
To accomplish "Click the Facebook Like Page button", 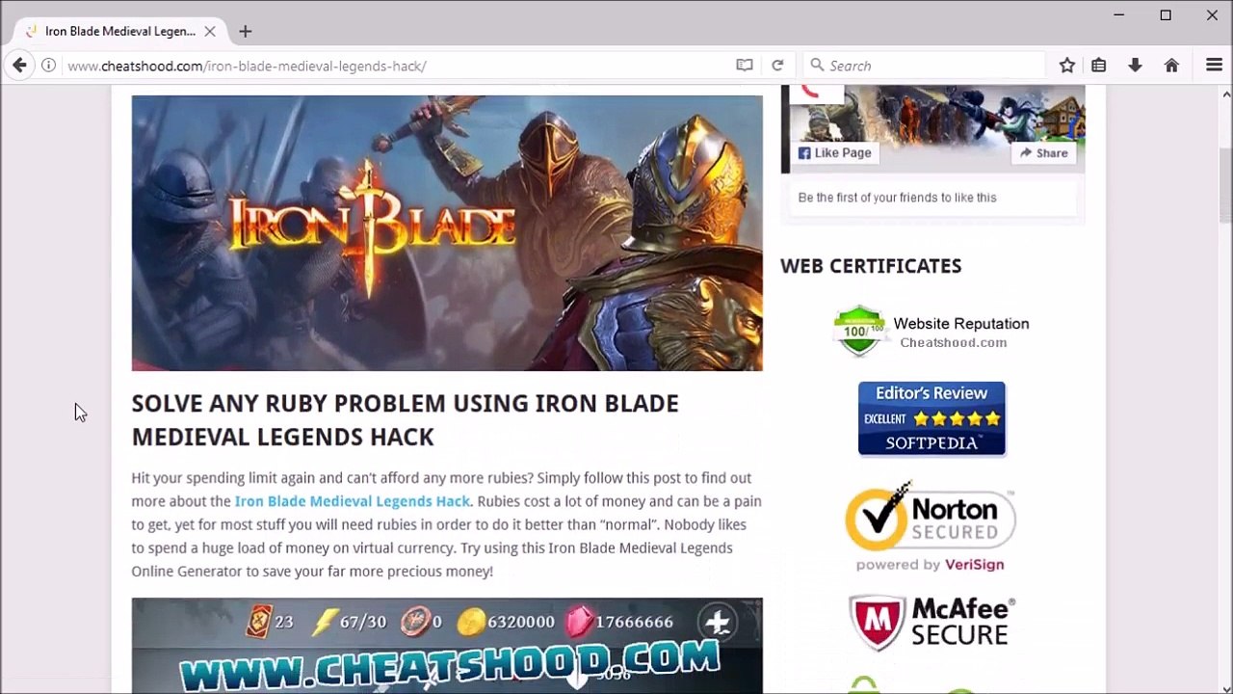I will click(x=834, y=152).
